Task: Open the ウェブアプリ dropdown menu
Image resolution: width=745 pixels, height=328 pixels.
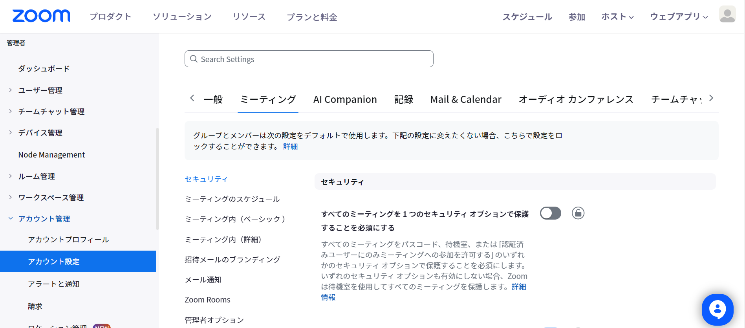Action: pyautogui.click(x=679, y=17)
